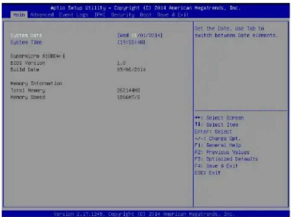The height and width of the screenshot is (217, 291).
Task: Click the 262144MB total memory value
Action: click(x=128, y=90)
